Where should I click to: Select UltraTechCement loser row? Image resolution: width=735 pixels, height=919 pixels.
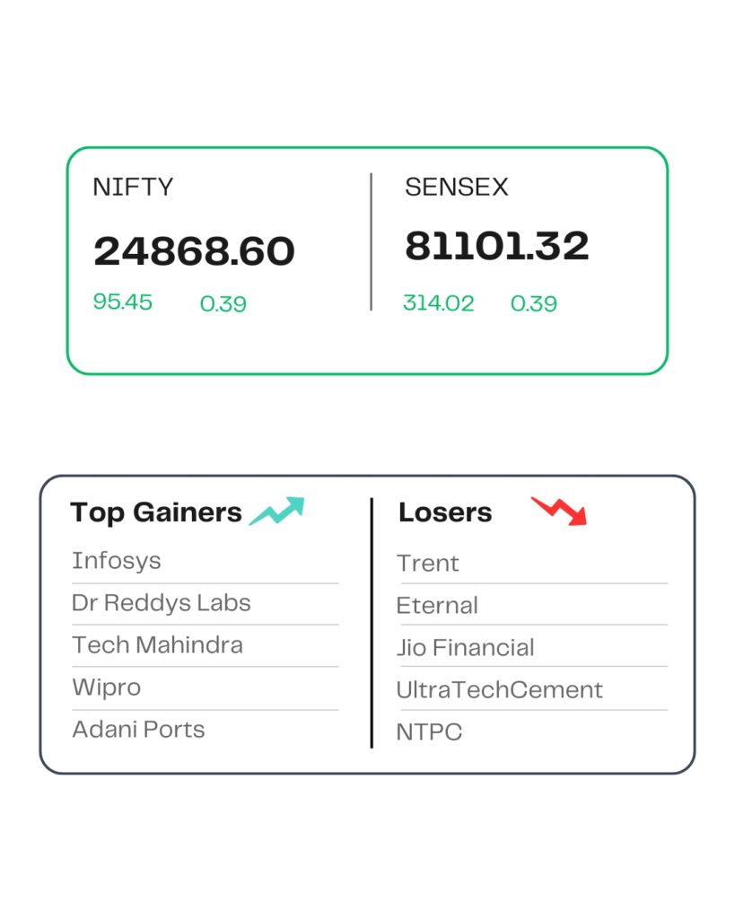pyautogui.click(x=500, y=689)
